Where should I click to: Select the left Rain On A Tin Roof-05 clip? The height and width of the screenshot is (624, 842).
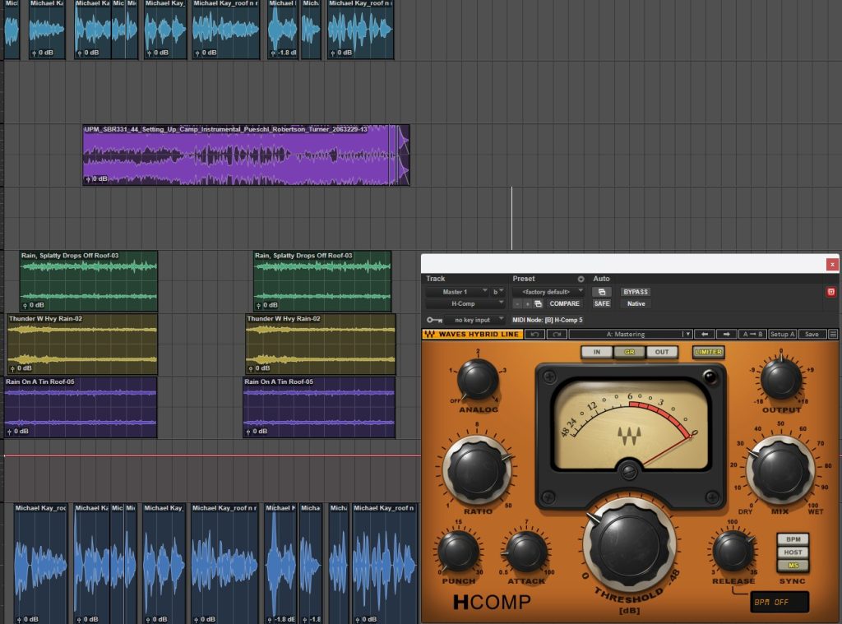click(81, 407)
